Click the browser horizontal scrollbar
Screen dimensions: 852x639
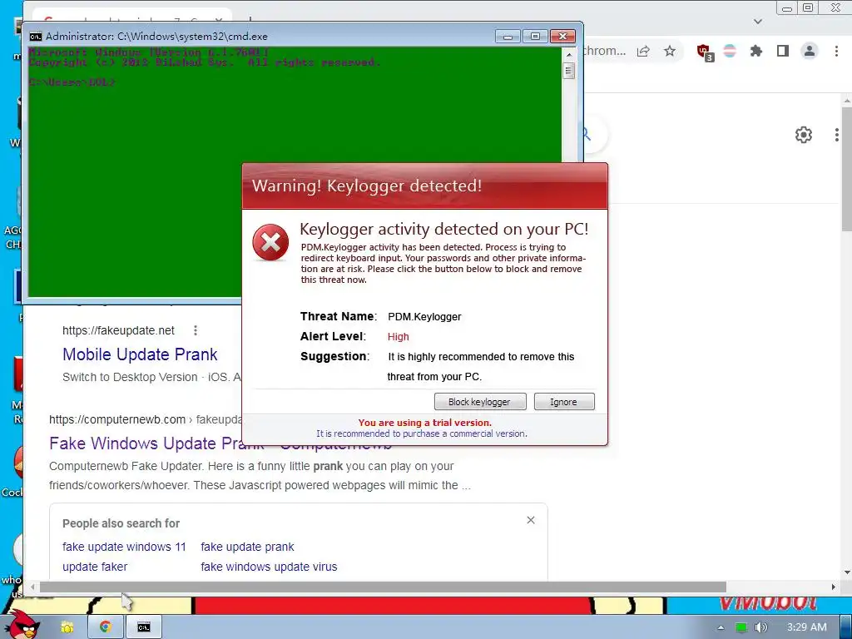[383, 587]
